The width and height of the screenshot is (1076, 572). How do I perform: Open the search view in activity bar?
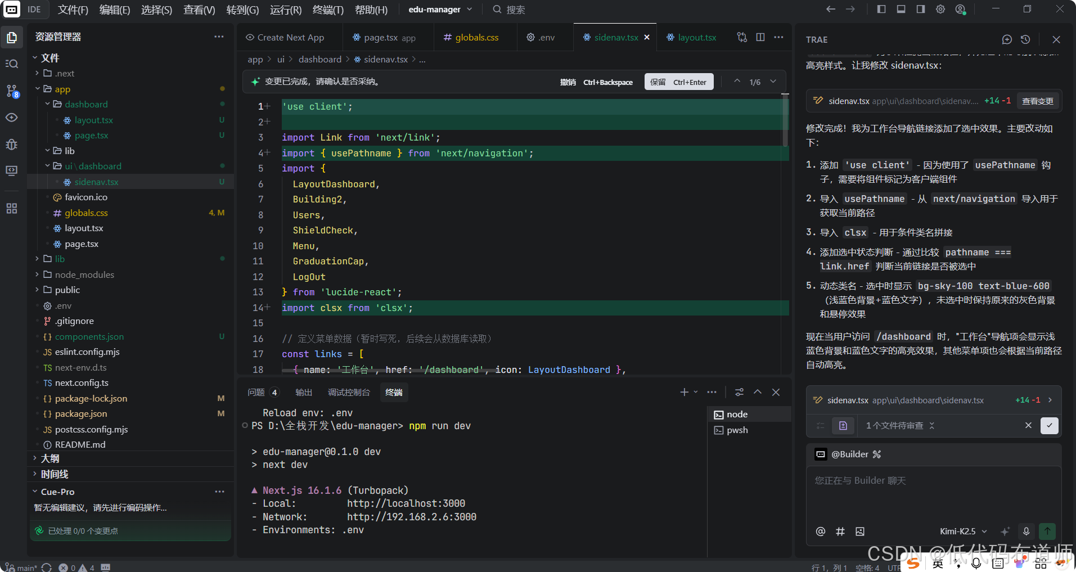pos(12,64)
